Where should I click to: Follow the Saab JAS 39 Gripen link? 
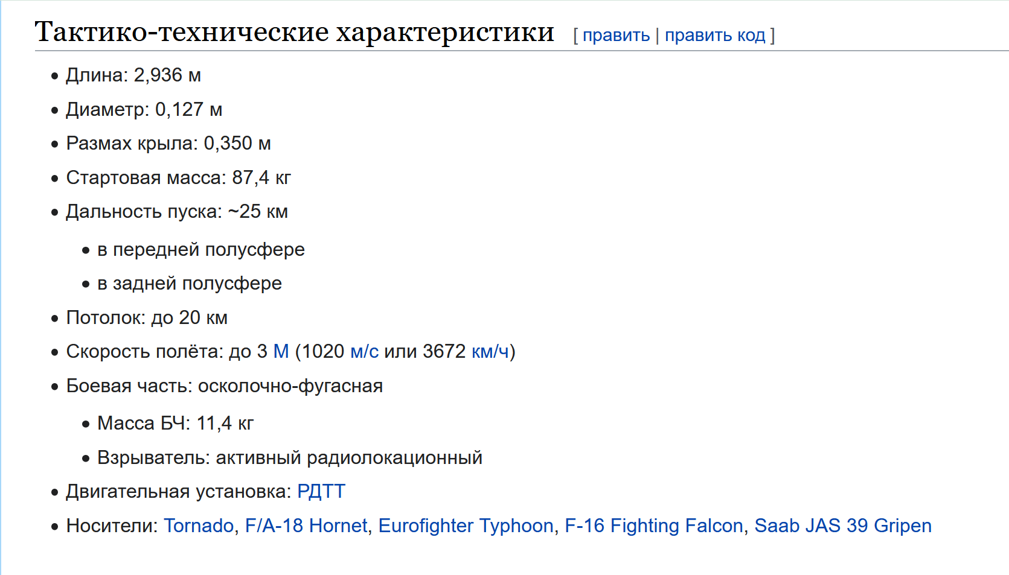(842, 526)
